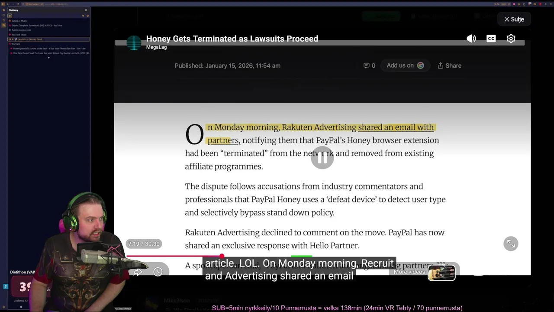Viewport: 554px width, 312px height.
Task: Open the article's Share button
Action: 449,65
